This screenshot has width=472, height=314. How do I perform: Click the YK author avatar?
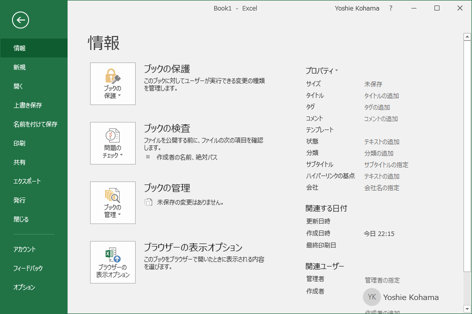[372, 297]
